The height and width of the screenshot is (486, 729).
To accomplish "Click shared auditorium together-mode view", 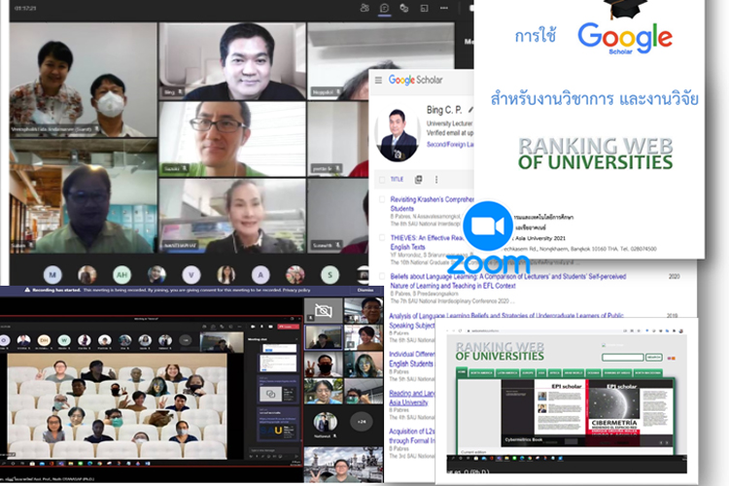I will [118, 405].
